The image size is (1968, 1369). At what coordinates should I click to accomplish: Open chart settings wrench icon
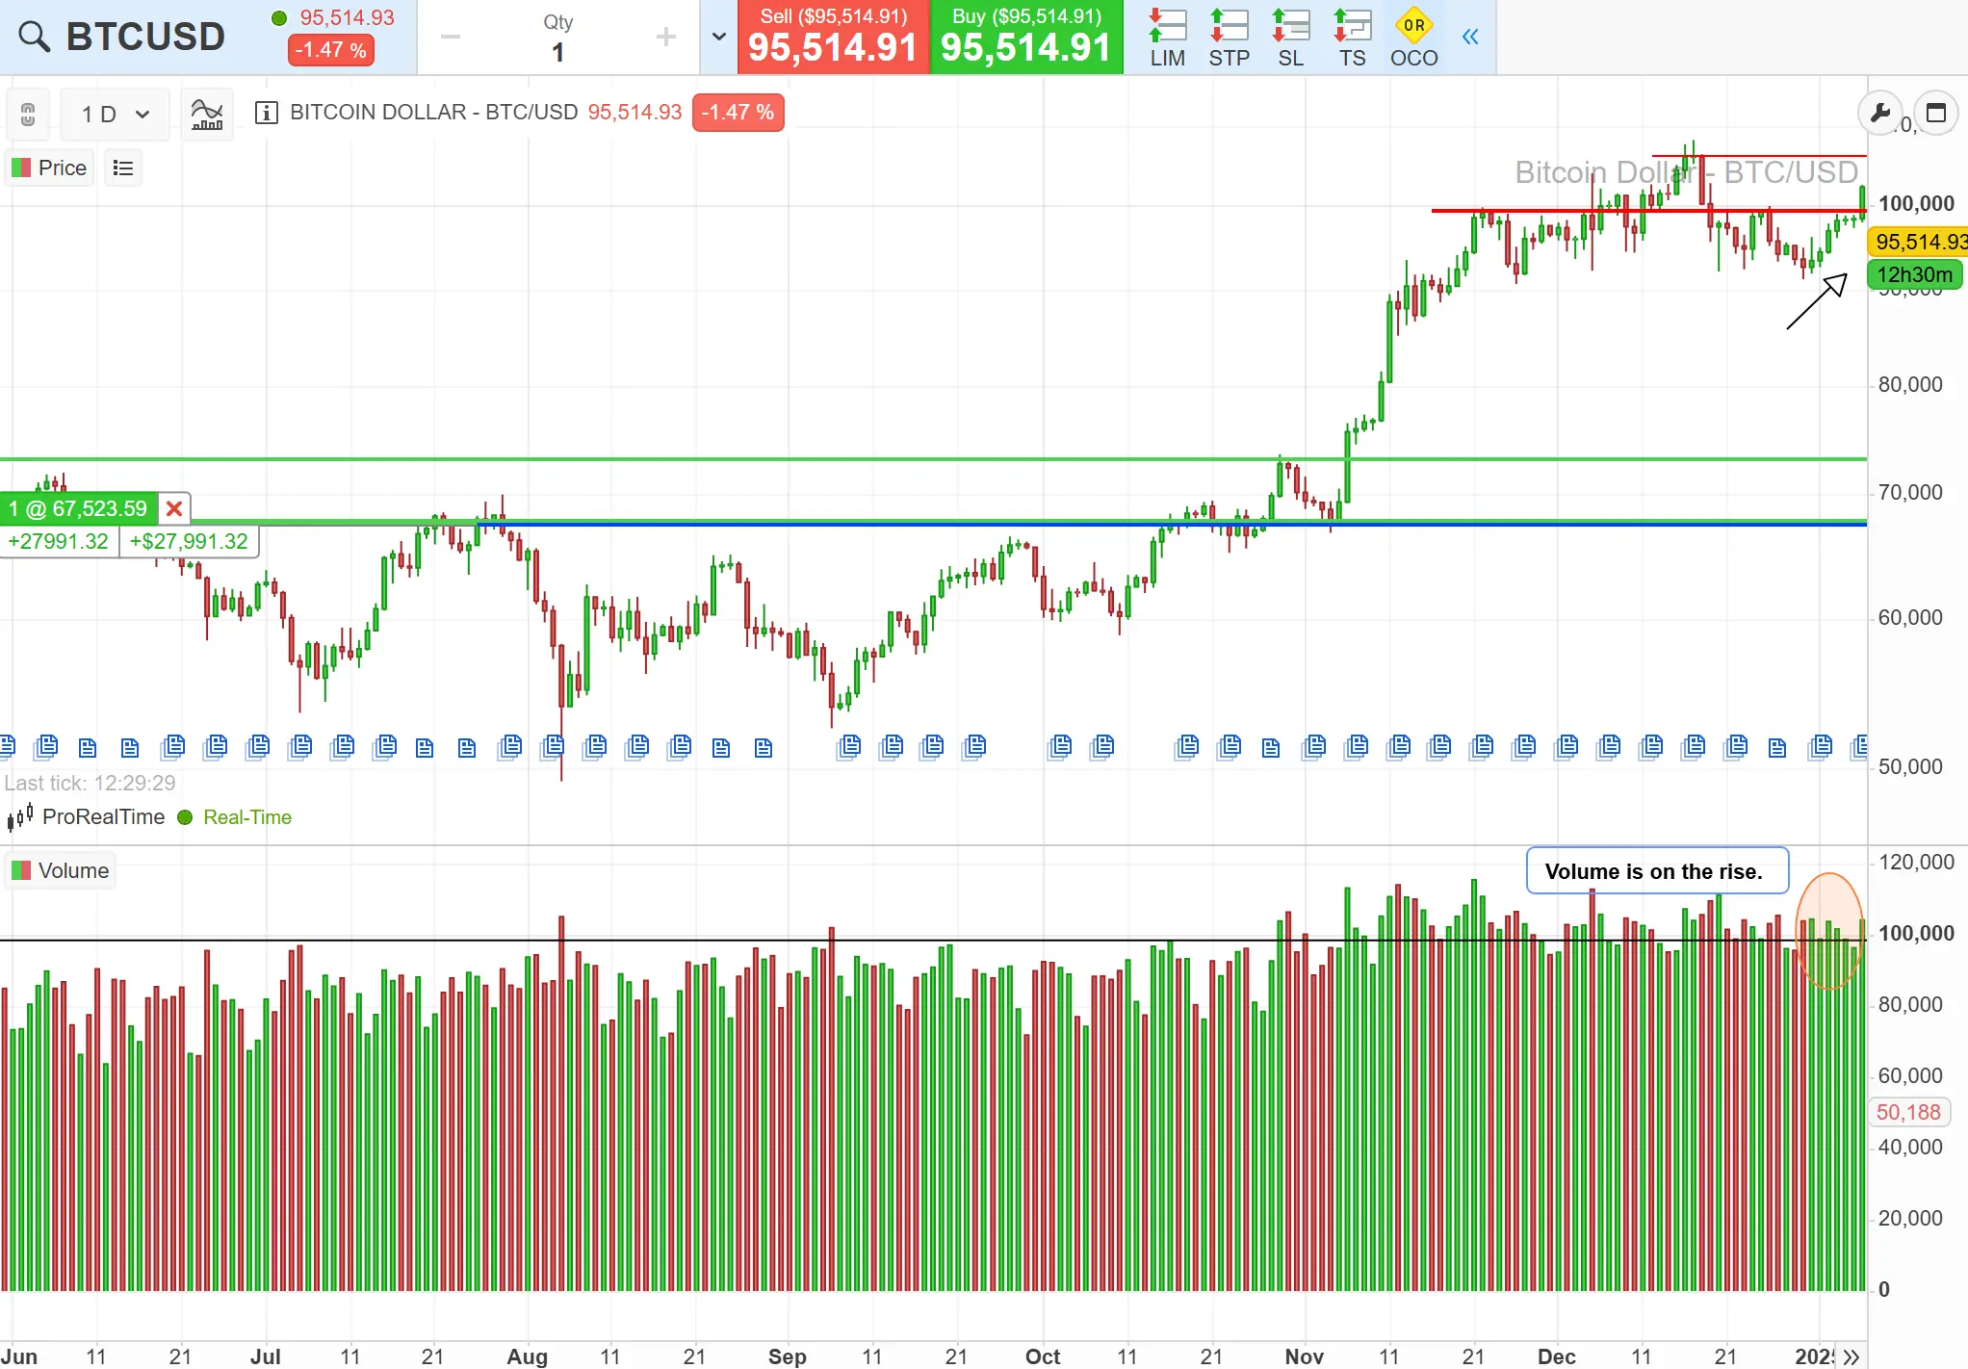click(x=1879, y=114)
